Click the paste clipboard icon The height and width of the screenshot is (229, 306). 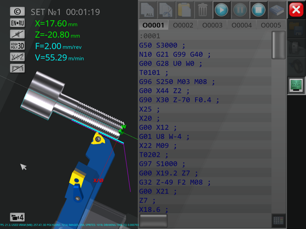185,10
